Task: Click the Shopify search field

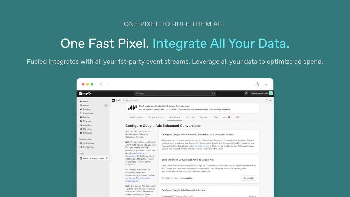Action: tap(175, 93)
